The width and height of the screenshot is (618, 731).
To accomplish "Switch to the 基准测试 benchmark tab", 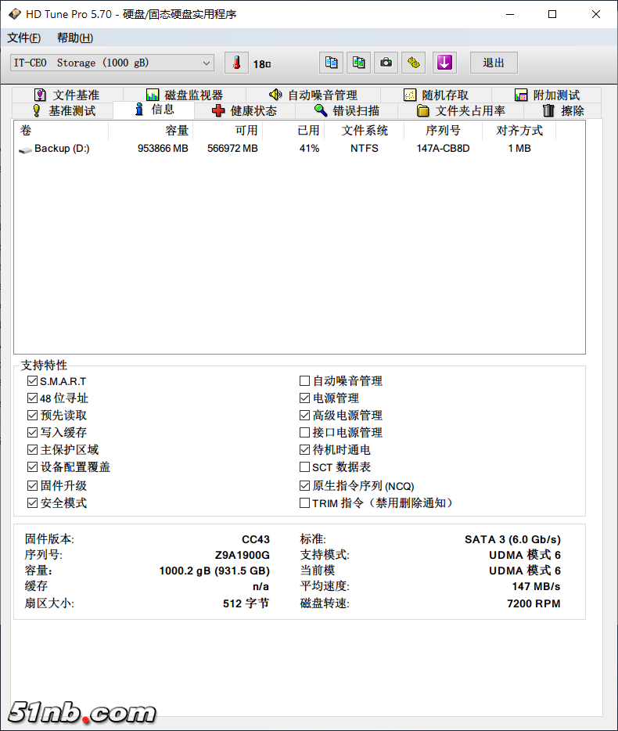I will click(x=63, y=111).
